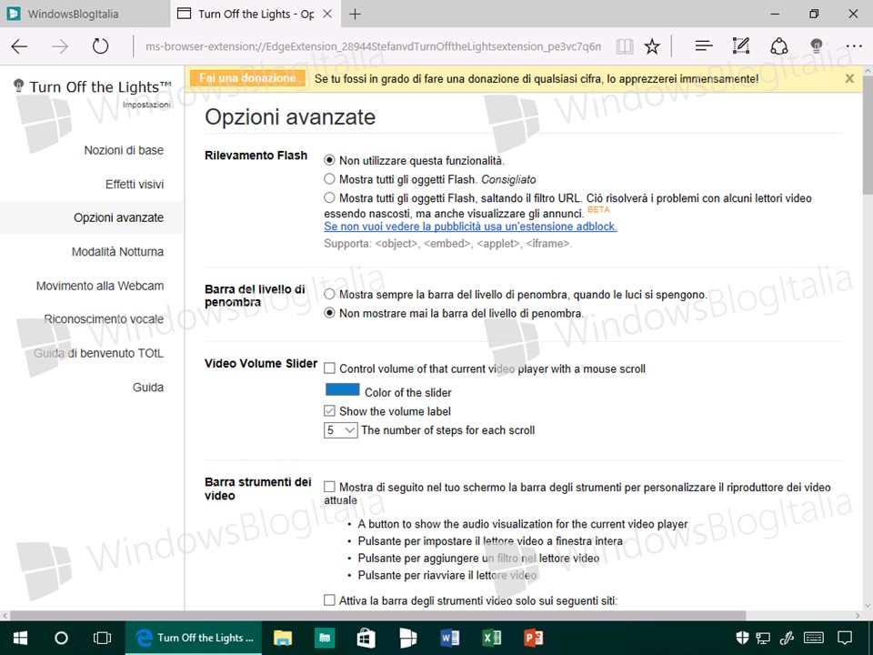Open Windows Defender shield tray icon
Screen dimensions: 873x655
pyautogui.click(x=742, y=638)
